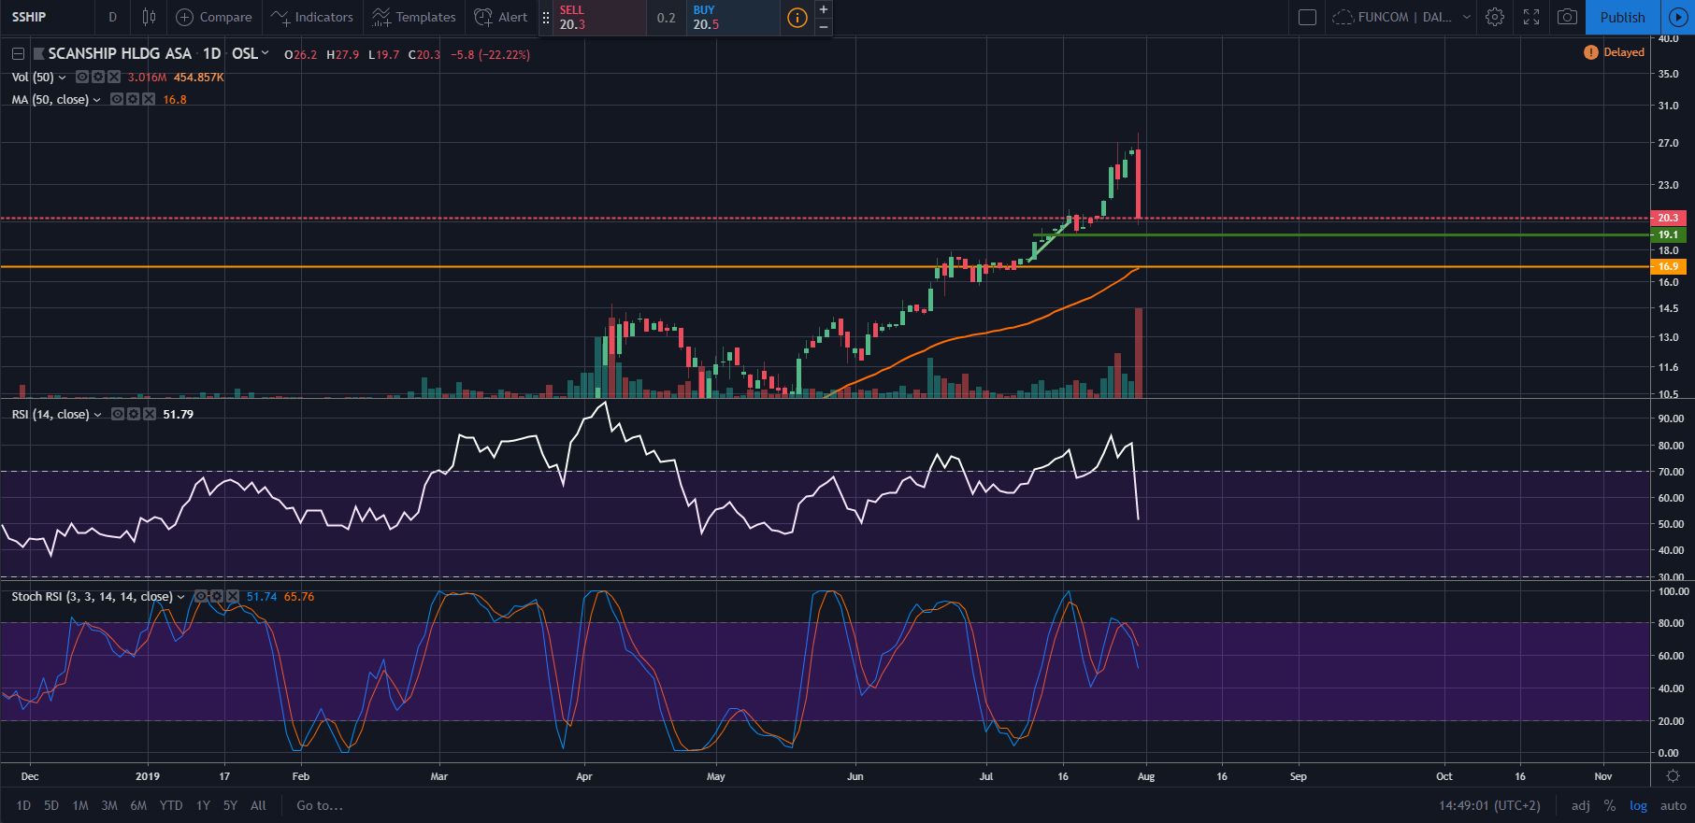Viewport: 1695px width, 823px height.
Task: Open the Go to... date dialog
Action: pyautogui.click(x=320, y=805)
